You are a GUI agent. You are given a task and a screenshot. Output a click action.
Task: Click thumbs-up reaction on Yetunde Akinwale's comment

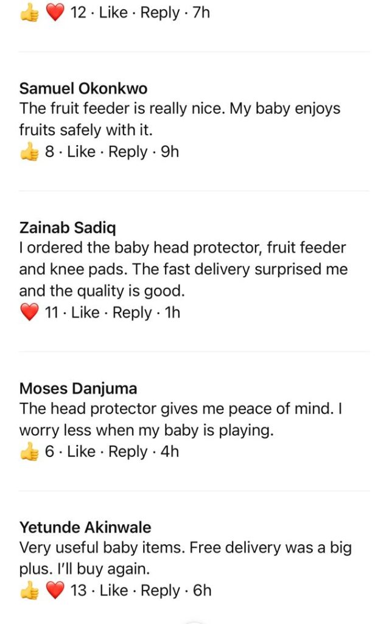[29, 591]
